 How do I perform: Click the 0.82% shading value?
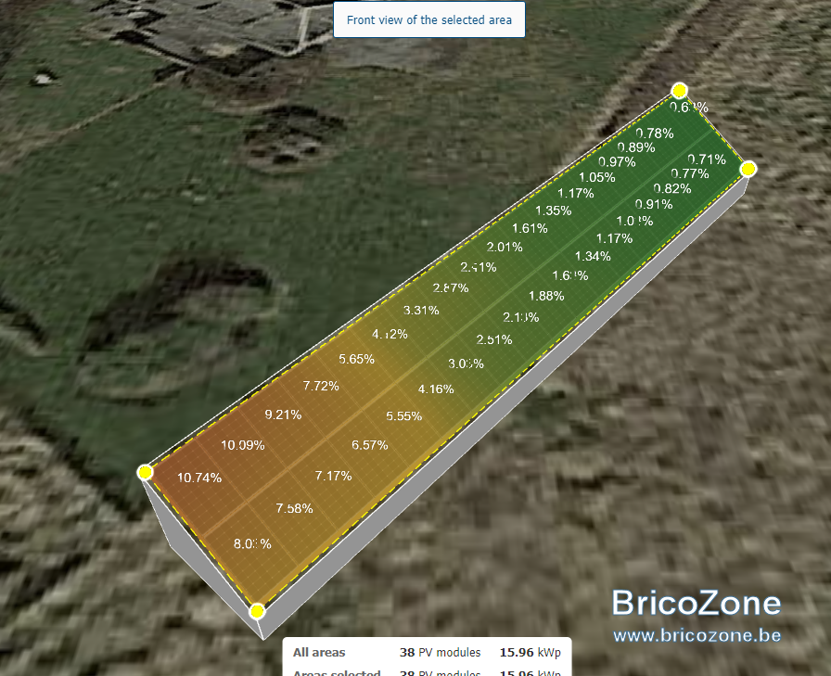pyautogui.click(x=672, y=188)
